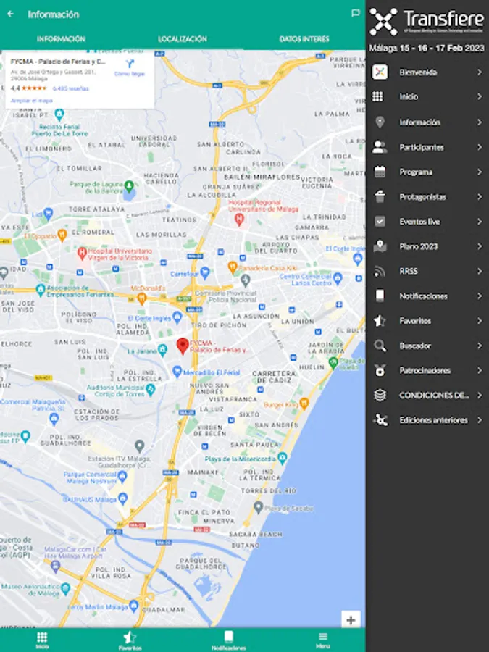Tap the CONDICIONES DE layers icon
Viewport: 489px width, 652px height.
380,395
